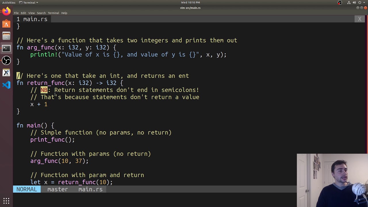Screen dimensions: 368x207
Task: Select the Terminal icon in the dock
Action: pos(6,48)
